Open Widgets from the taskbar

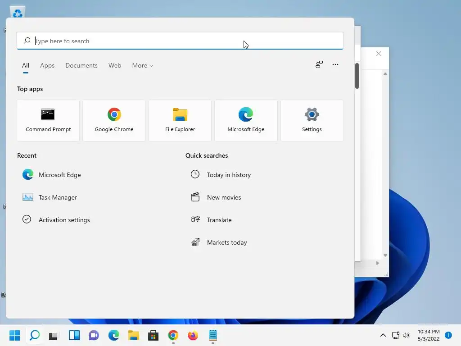[74, 335]
